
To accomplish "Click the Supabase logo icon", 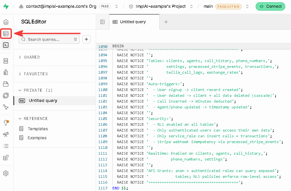I will [6, 6].
